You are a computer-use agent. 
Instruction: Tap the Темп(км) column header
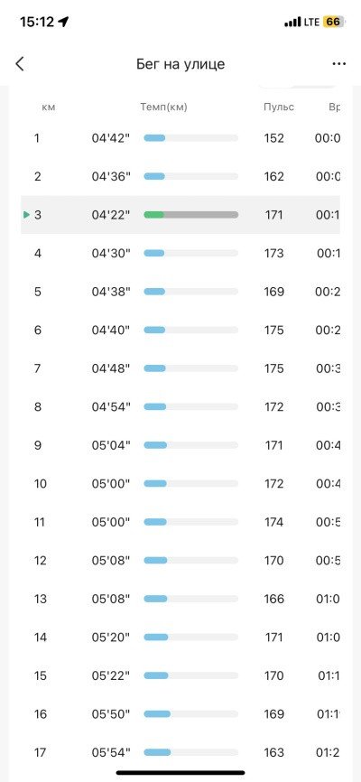click(x=163, y=107)
